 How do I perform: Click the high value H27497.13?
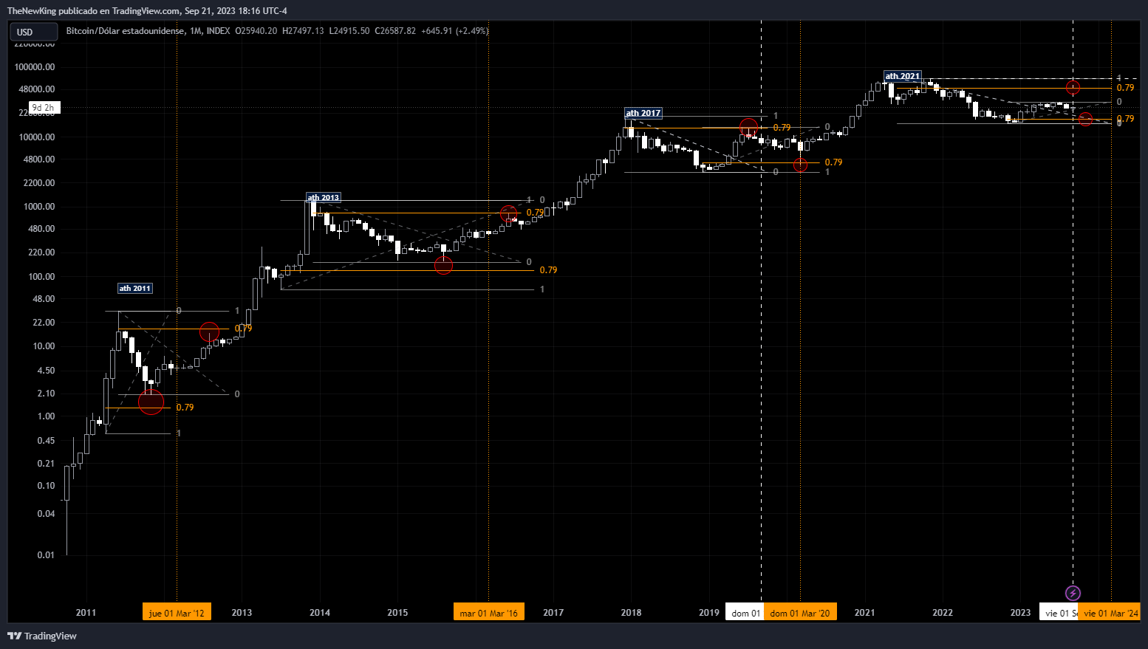(303, 31)
